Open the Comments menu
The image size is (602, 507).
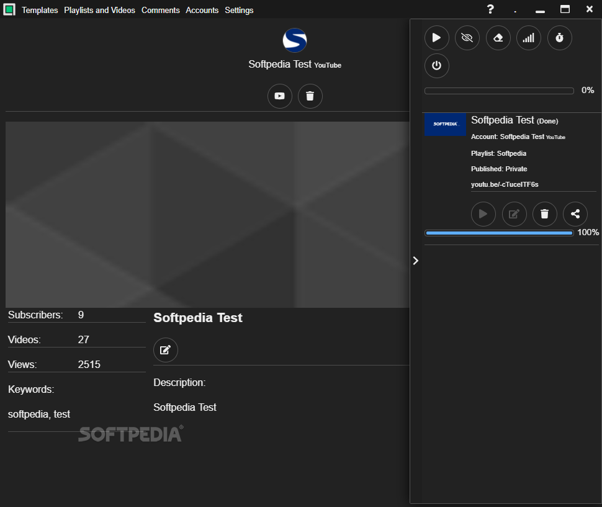point(161,10)
